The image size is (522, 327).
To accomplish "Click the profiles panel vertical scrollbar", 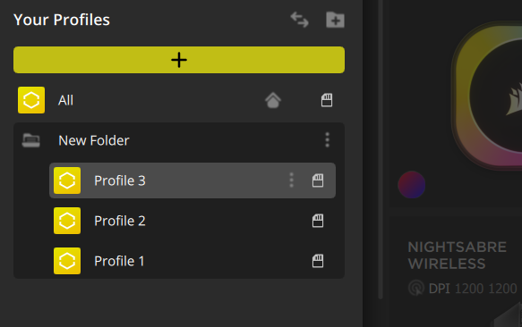I will click(381, 149).
